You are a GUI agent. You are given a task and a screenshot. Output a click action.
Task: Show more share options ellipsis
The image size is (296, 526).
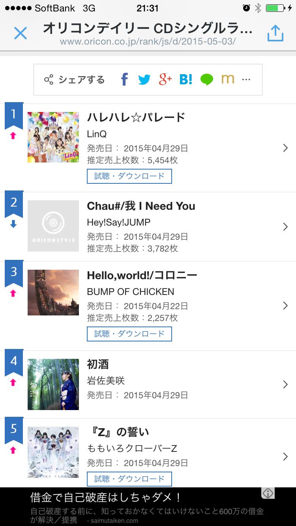[x=246, y=80]
